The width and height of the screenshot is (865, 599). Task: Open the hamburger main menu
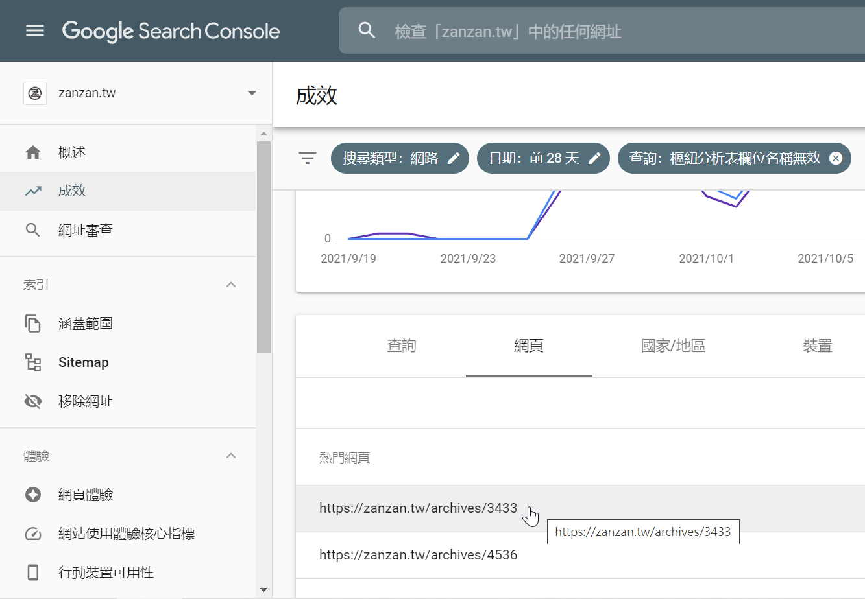[35, 30]
